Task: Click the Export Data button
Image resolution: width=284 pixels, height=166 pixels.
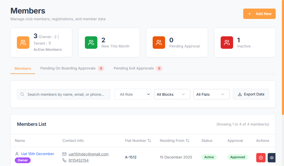Action: click(251, 94)
